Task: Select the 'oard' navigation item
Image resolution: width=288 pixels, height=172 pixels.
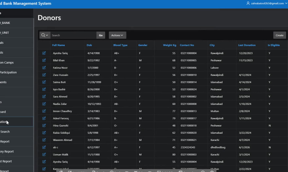Action: point(16,112)
